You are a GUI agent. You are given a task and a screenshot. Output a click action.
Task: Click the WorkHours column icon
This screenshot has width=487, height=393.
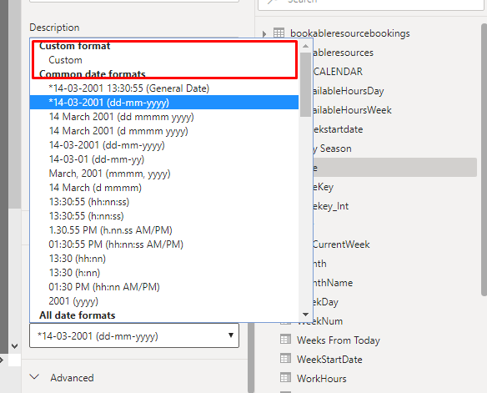[285, 378]
